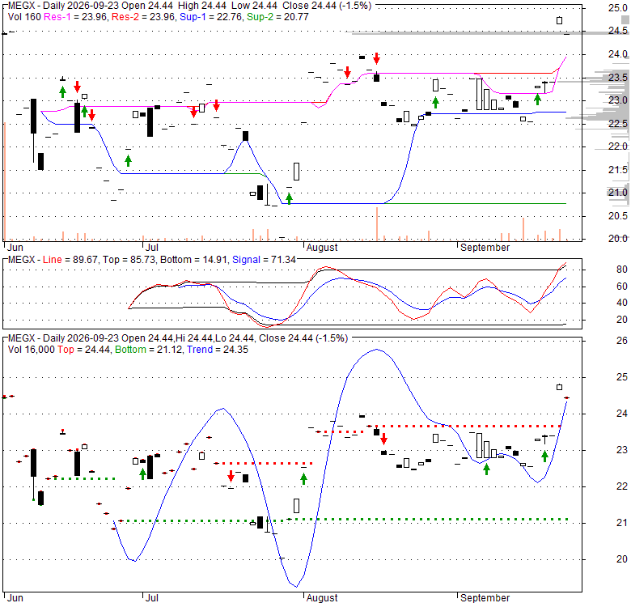Click the red sell arrow above mid-August peak in top chart
The width and height of the screenshot is (631, 603).
376,58
